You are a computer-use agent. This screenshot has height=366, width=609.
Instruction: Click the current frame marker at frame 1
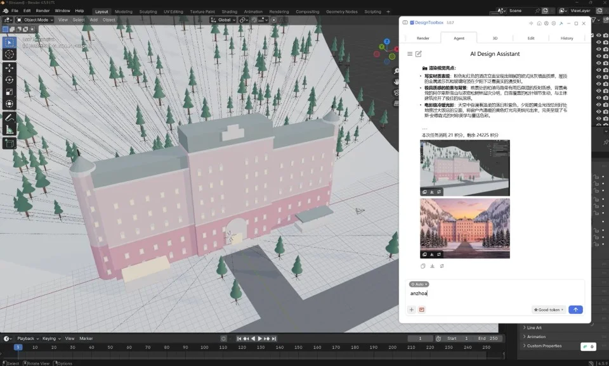point(18,348)
